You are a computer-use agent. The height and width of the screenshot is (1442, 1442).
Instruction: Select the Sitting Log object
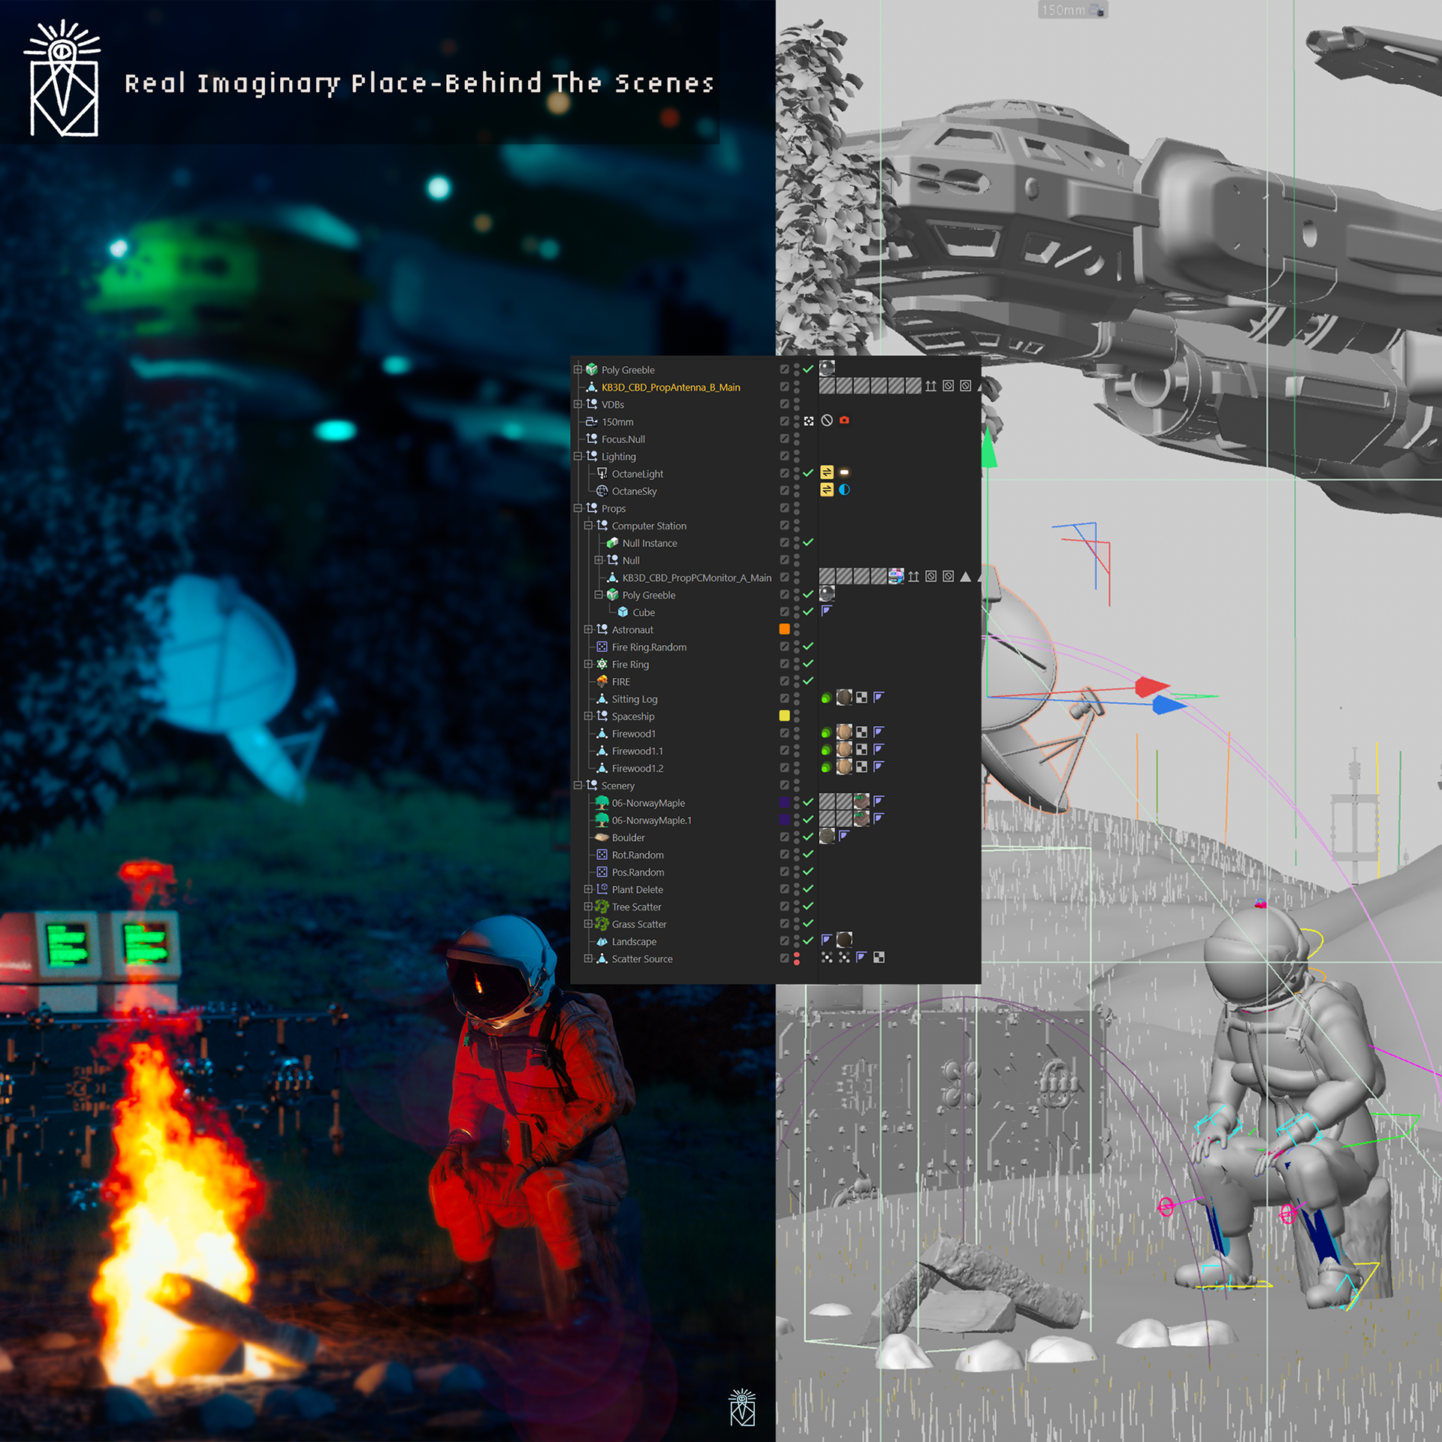635,699
